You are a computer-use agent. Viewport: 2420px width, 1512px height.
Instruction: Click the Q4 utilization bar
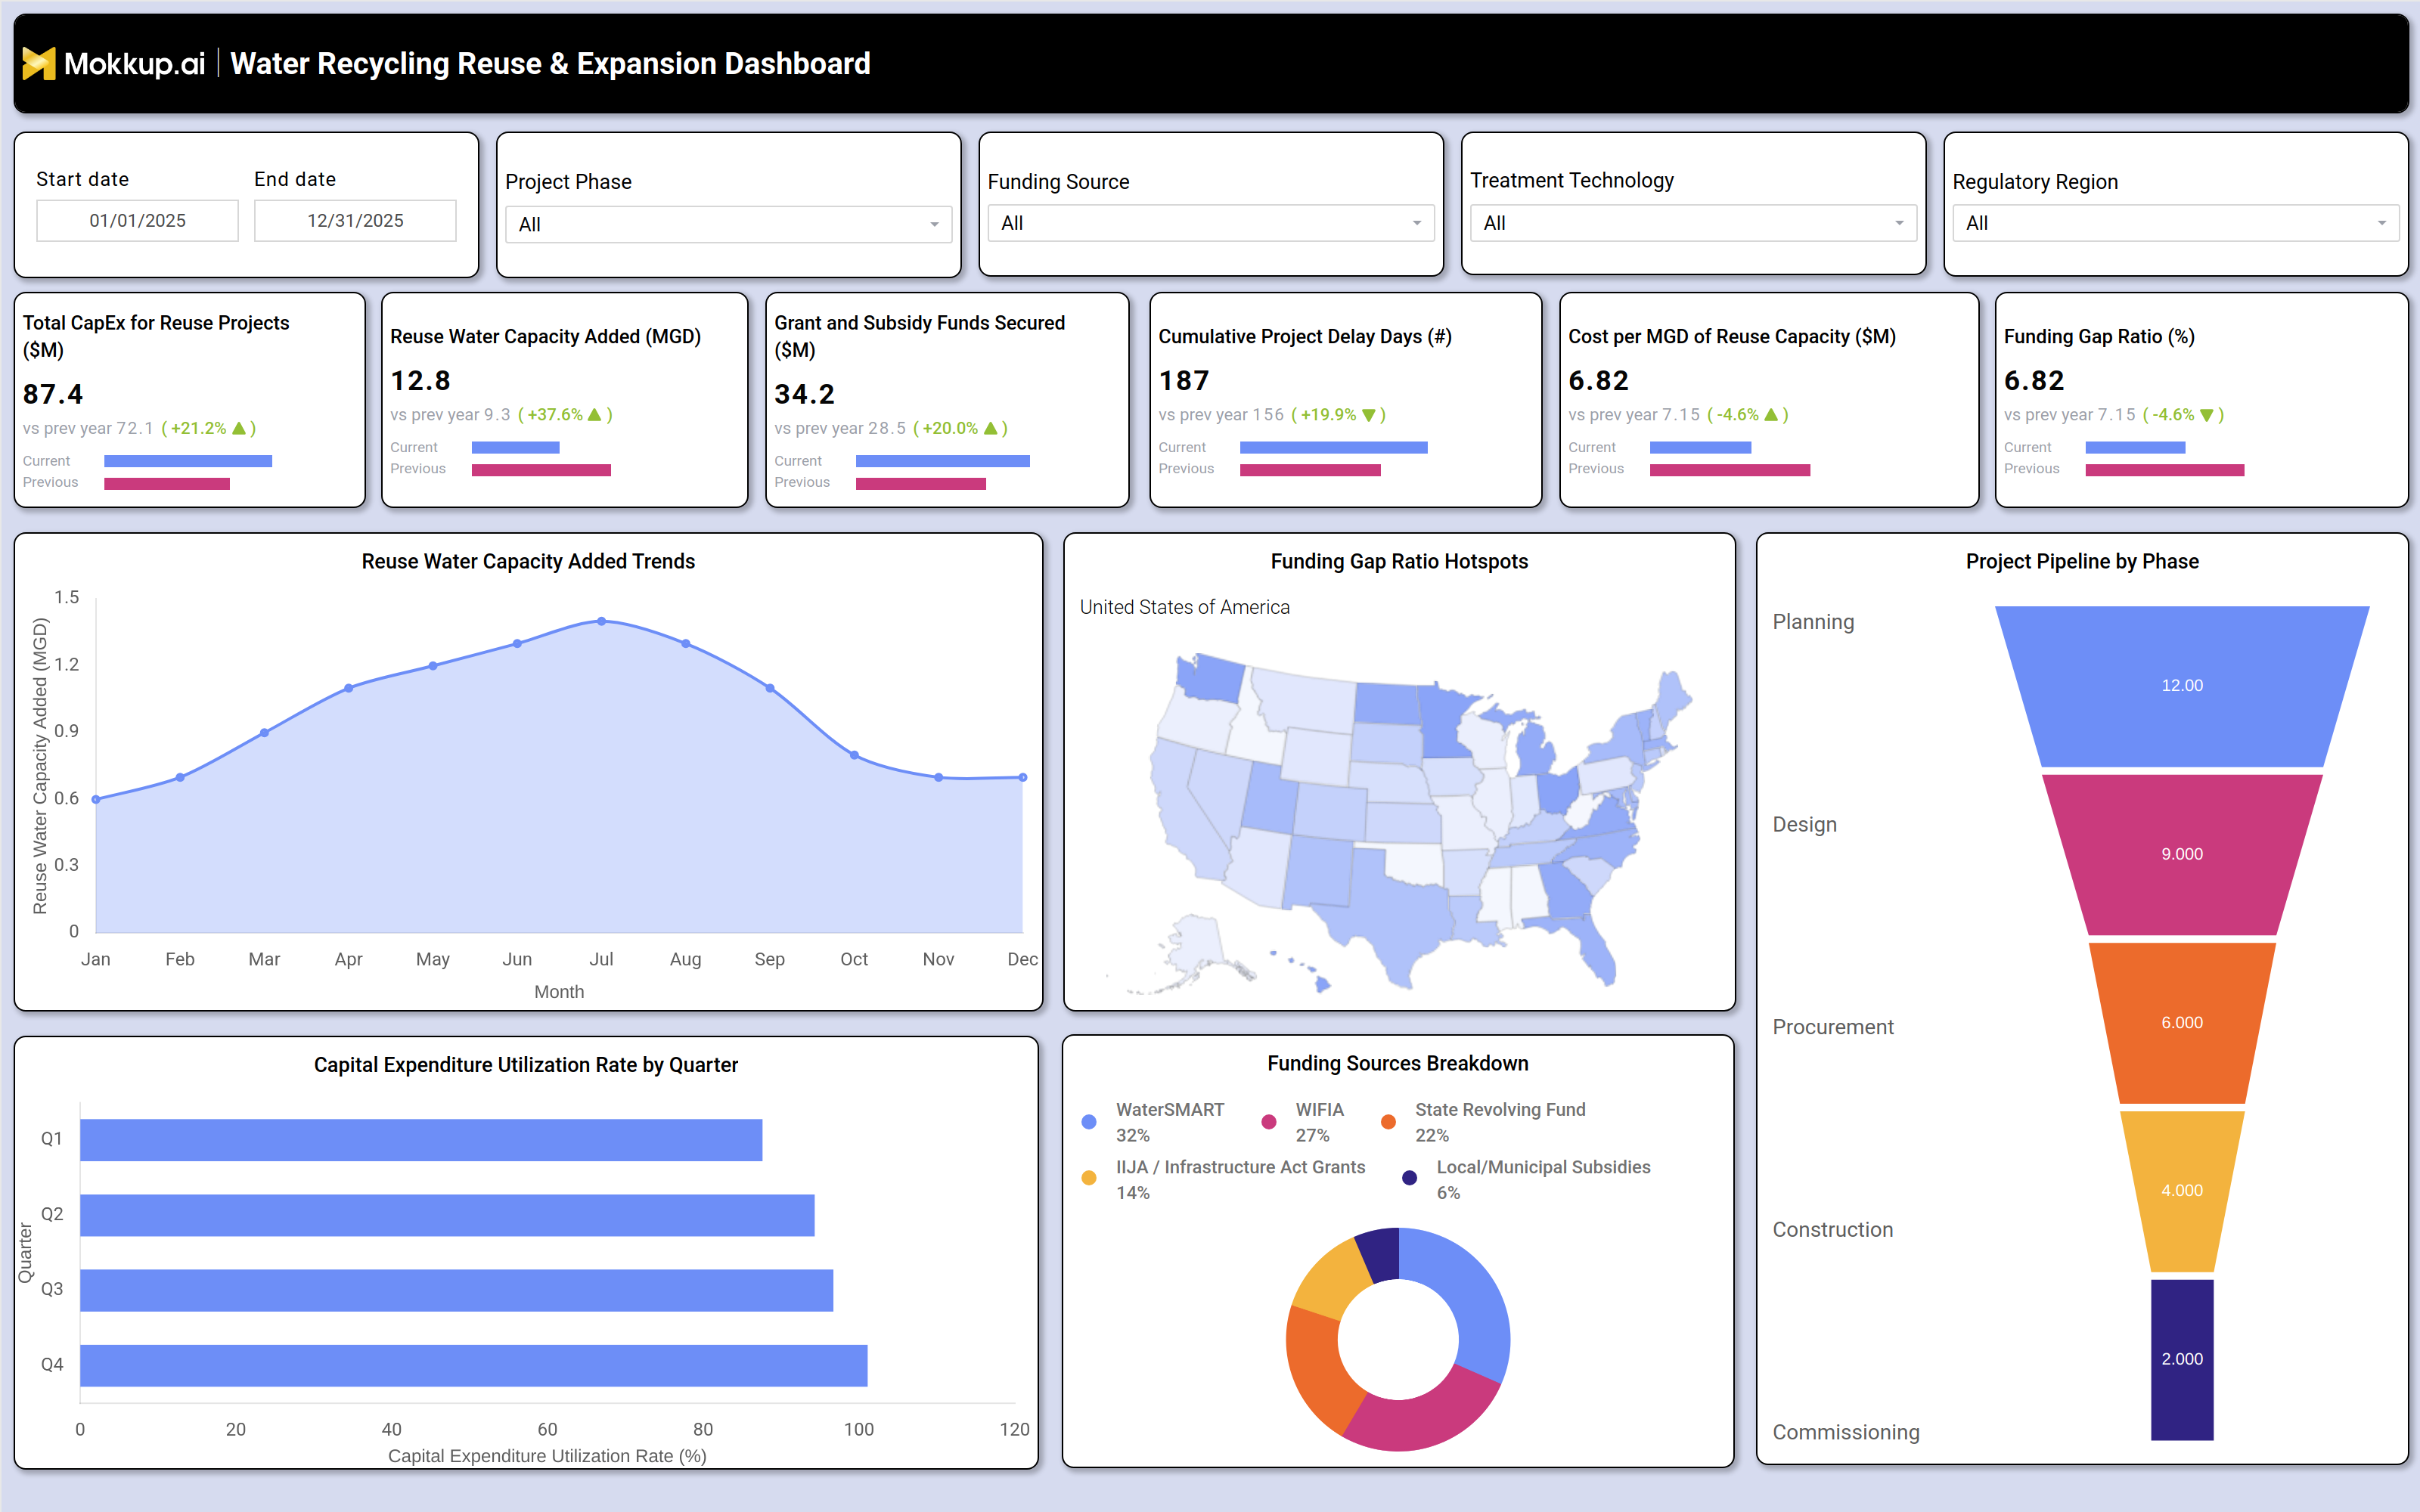[474, 1366]
